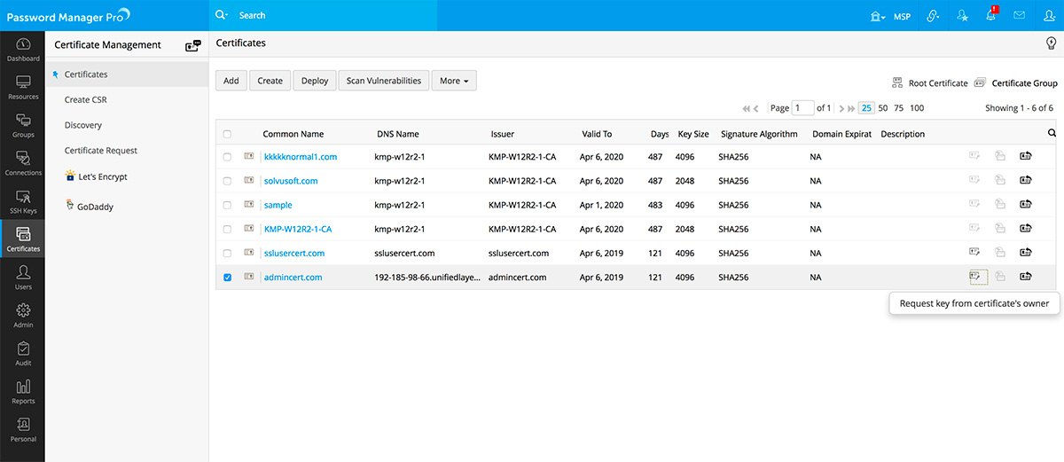Open the mail envelope icon
This screenshot has width=1064, height=462.
pos(1019,16)
